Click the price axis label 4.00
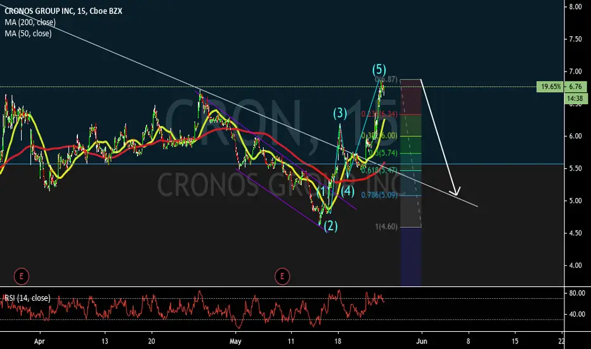This screenshot has height=349, width=591. 576,266
